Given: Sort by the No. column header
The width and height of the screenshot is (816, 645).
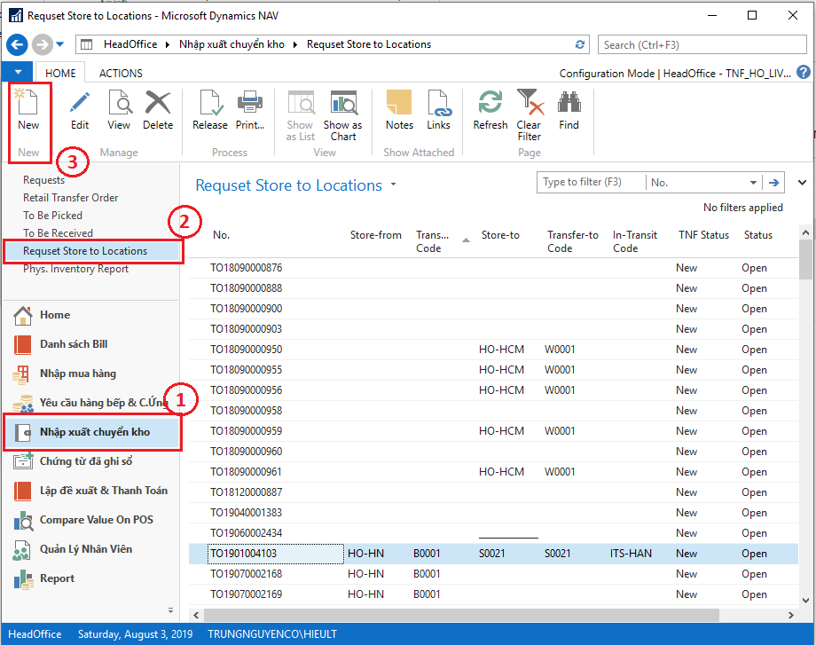Looking at the screenshot, I should tap(221, 235).
